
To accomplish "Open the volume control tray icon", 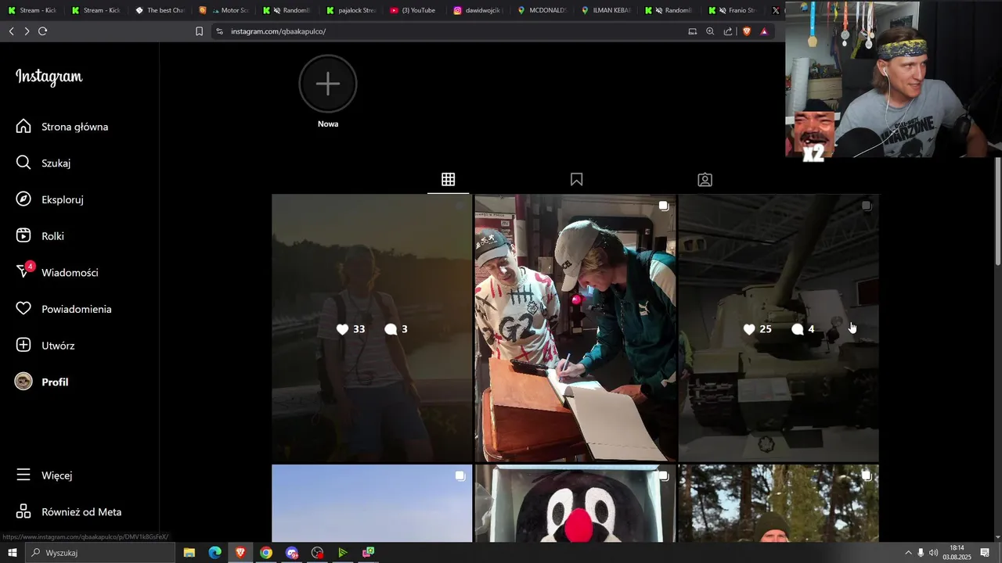I will [x=933, y=553].
